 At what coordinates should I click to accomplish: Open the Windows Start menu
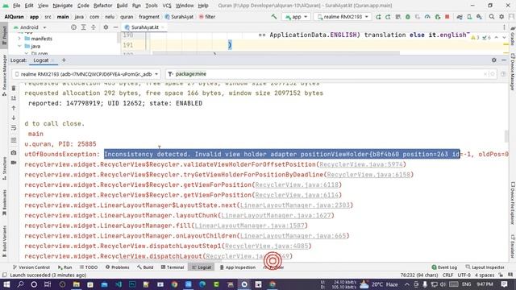[x=6, y=284]
